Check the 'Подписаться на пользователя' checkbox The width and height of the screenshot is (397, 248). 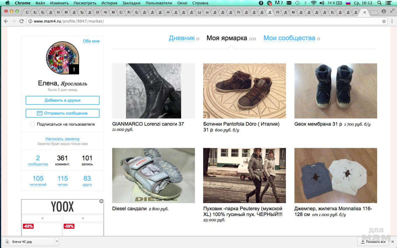click(x=33, y=124)
